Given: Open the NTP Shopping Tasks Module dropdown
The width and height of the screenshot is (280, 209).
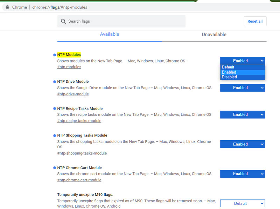Looking at the screenshot, I should point(242,144).
